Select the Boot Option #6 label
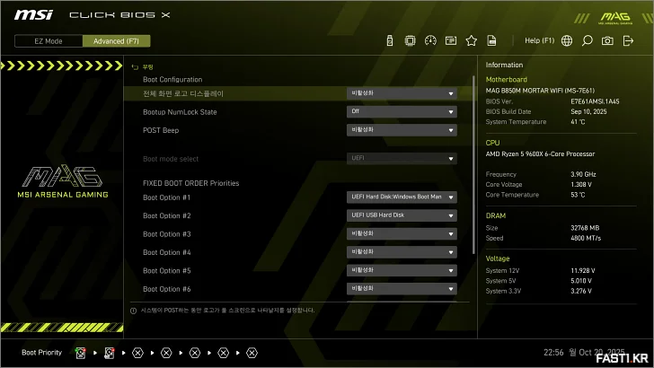Screen dimensions: 654x368 click(x=166, y=289)
